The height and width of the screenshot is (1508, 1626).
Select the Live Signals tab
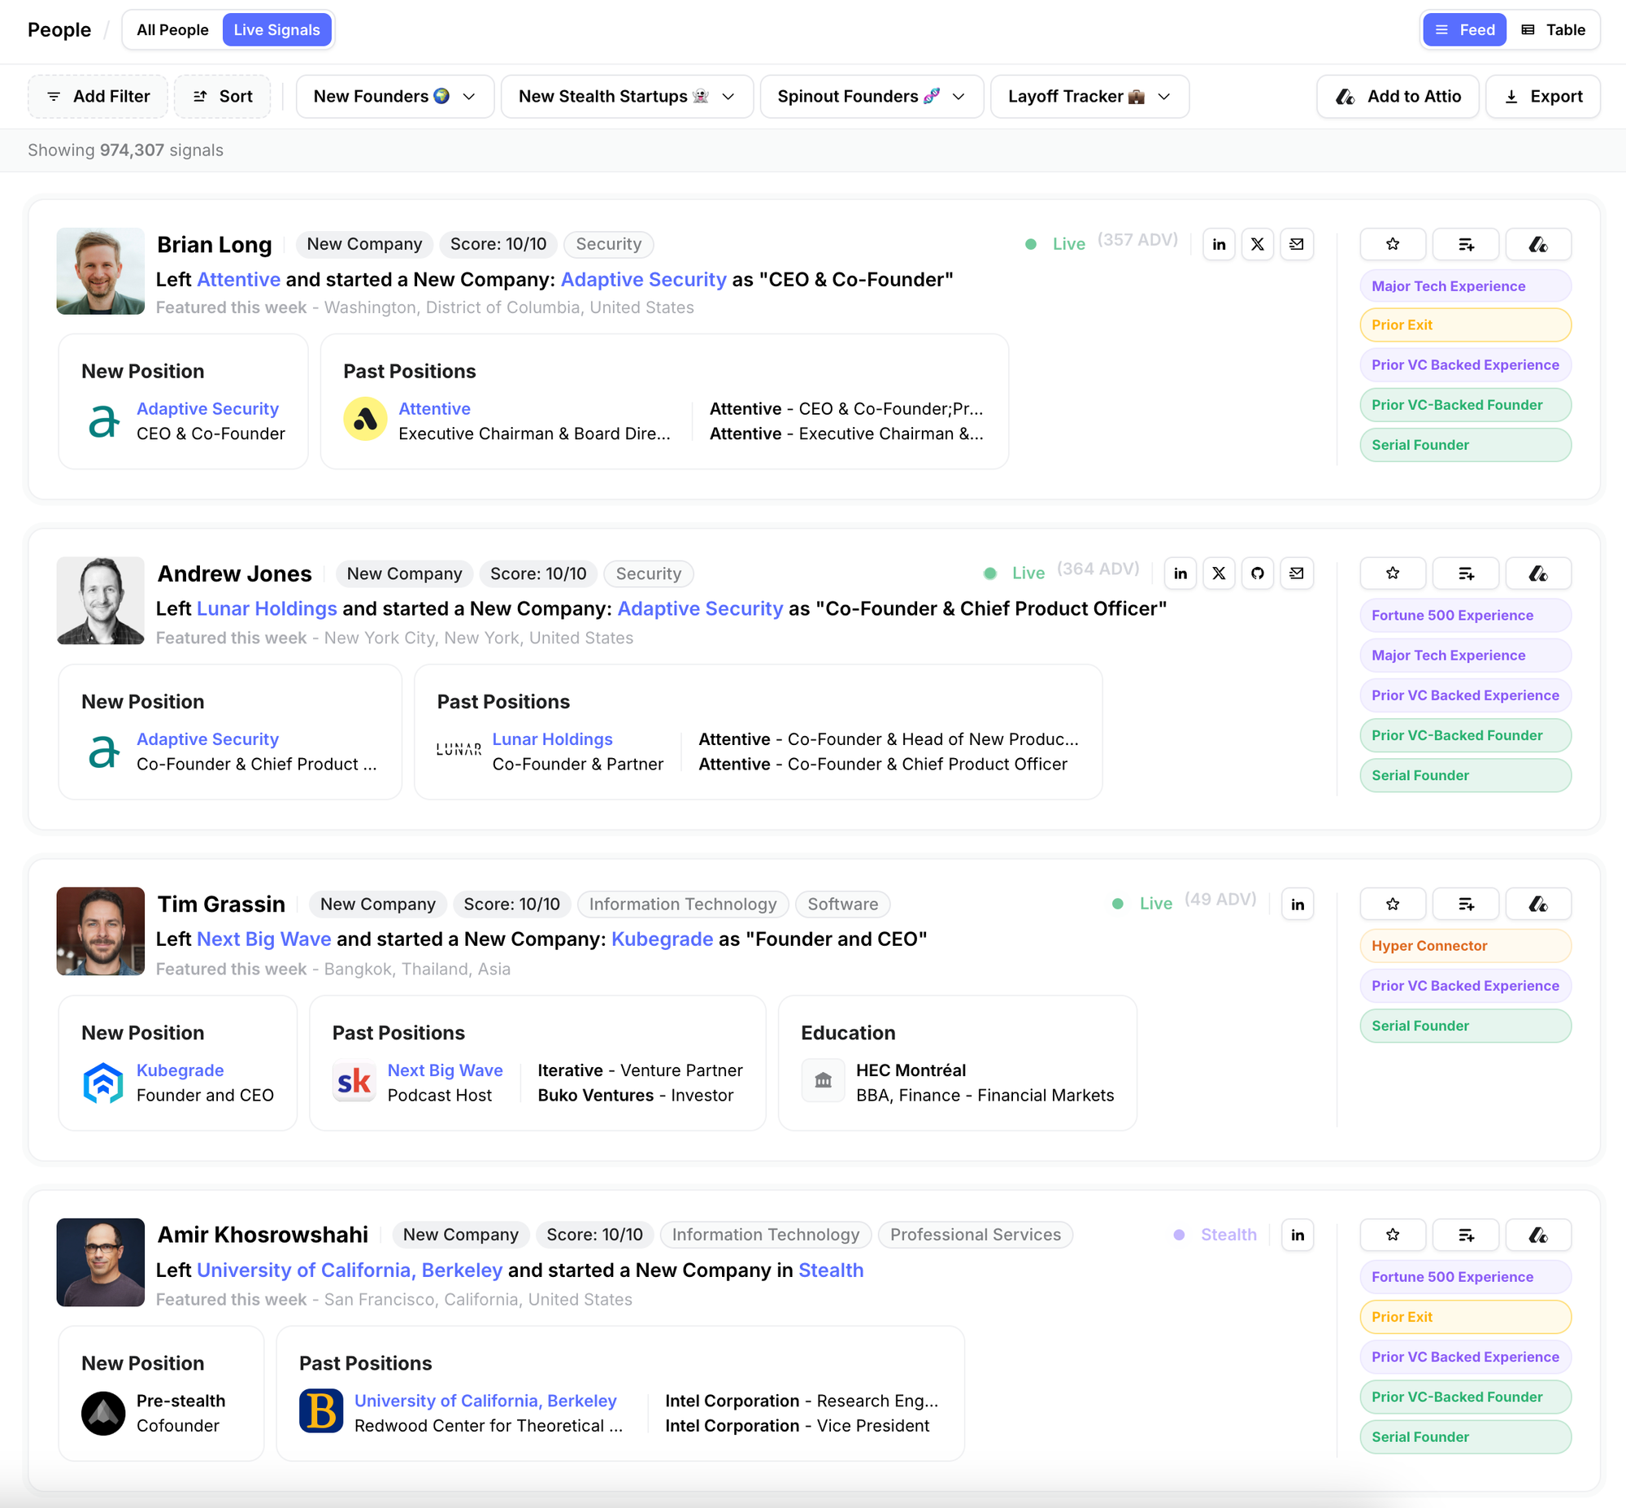pyautogui.click(x=276, y=30)
